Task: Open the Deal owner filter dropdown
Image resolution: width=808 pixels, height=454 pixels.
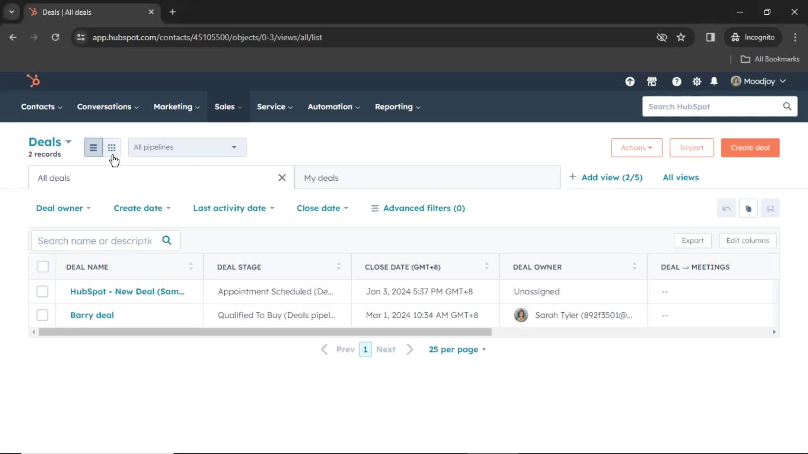Action: (x=63, y=208)
